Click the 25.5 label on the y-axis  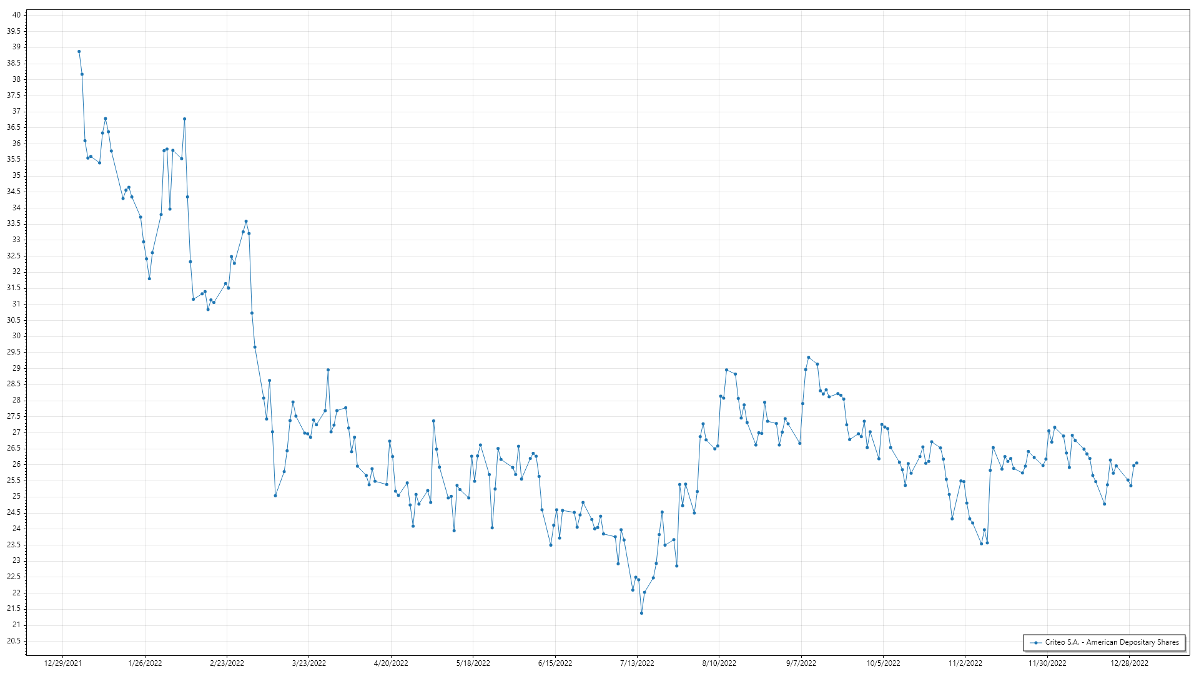click(14, 481)
